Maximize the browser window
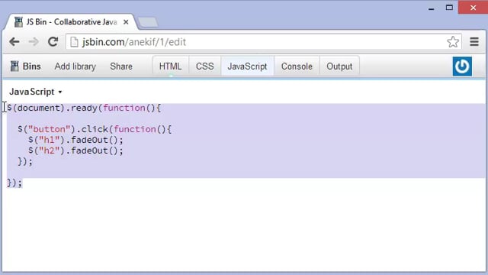The image size is (488, 275). (449, 8)
